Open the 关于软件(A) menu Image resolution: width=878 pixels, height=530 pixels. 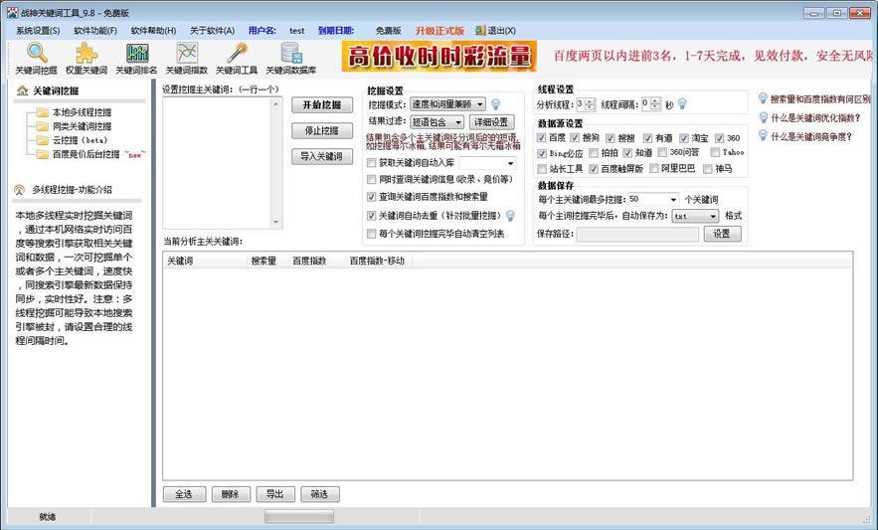212,30
